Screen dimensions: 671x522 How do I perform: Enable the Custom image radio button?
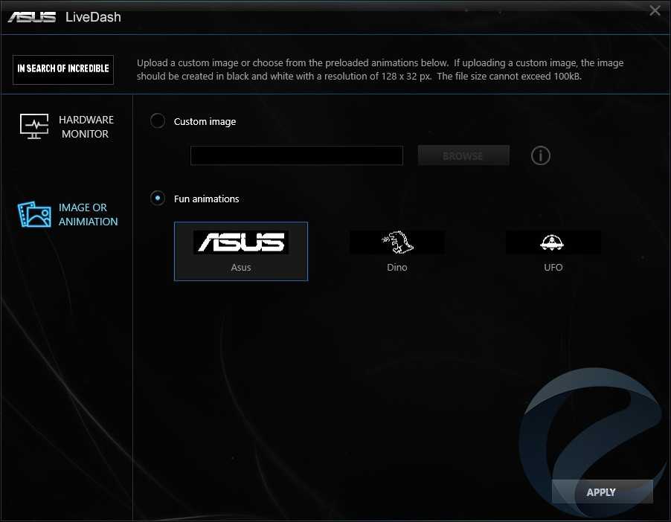pyautogui.click(x=158, y=121)
